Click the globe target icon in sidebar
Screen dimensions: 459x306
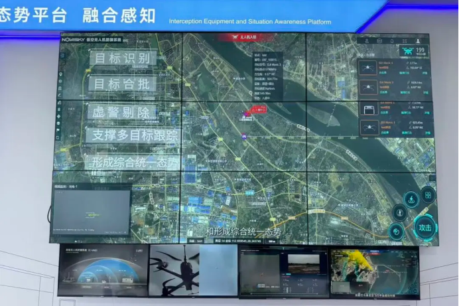60,81
